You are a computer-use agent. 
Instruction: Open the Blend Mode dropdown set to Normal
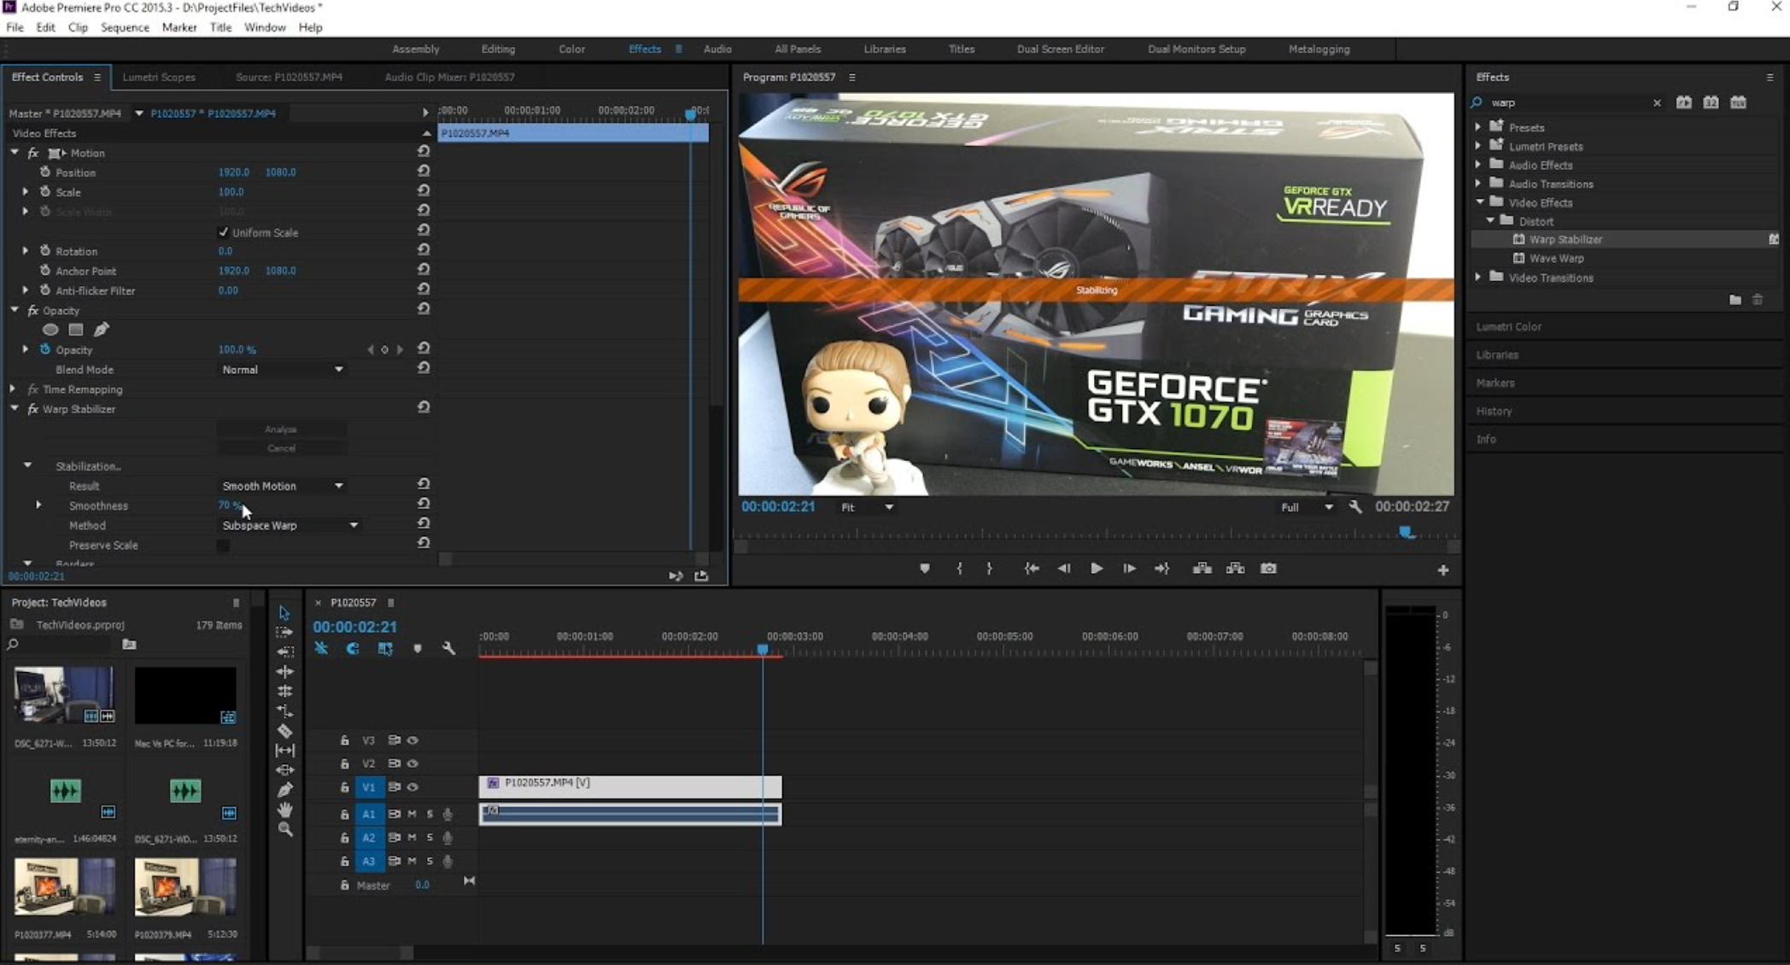[x=282, y=369]
